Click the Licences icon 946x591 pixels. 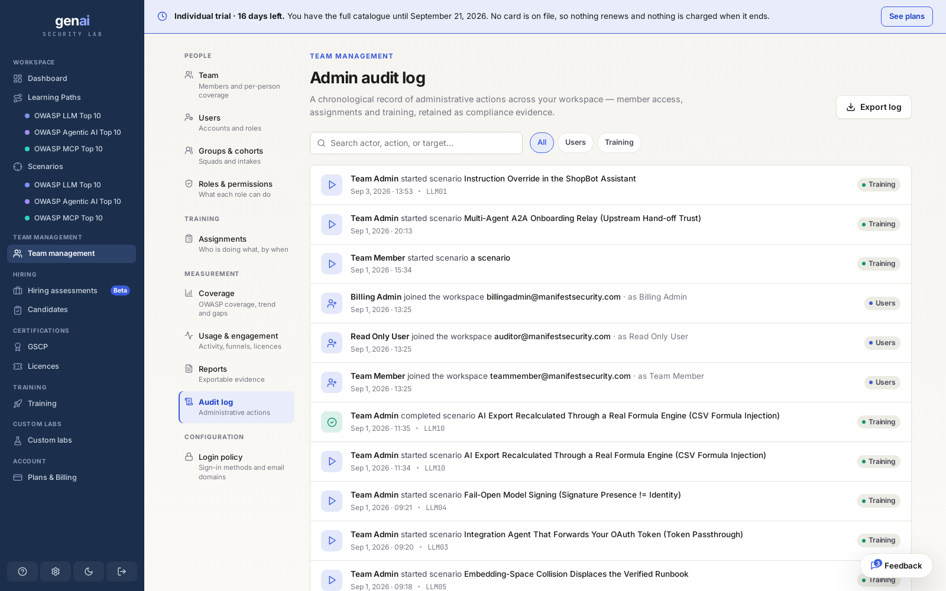18,366
